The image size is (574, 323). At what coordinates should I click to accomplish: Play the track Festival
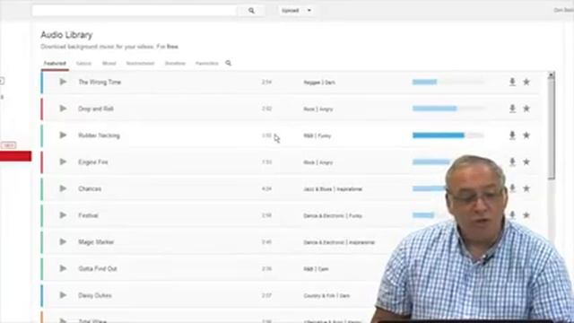(63, 215)
